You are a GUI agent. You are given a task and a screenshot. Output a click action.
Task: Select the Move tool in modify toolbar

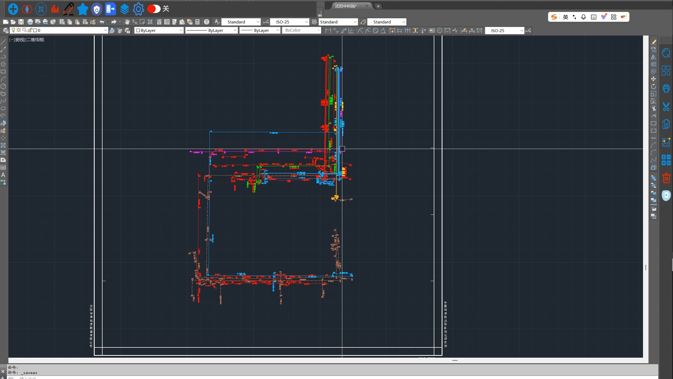tap(654, 79)
